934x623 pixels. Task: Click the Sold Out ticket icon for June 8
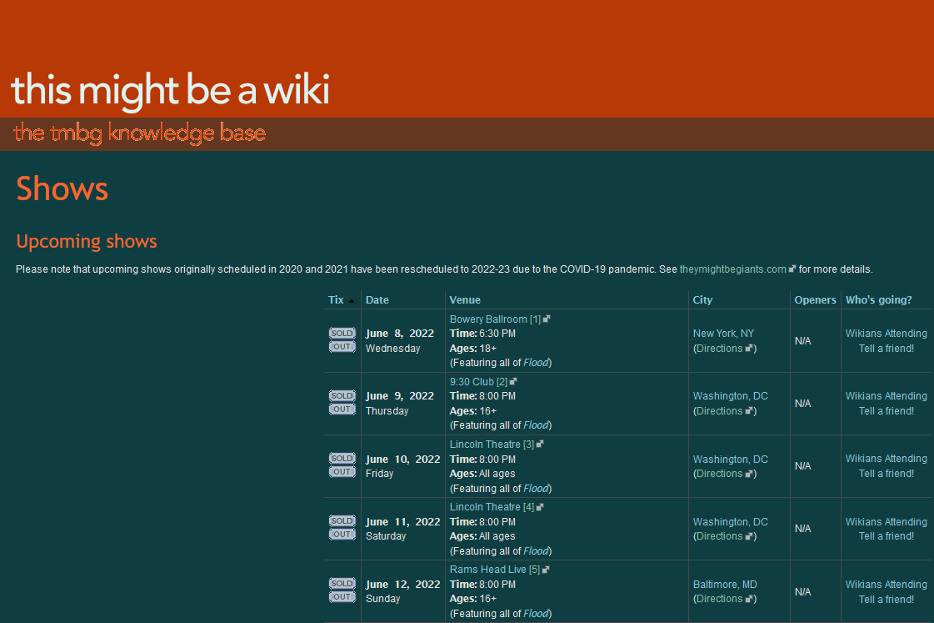[x=342, y=340]
